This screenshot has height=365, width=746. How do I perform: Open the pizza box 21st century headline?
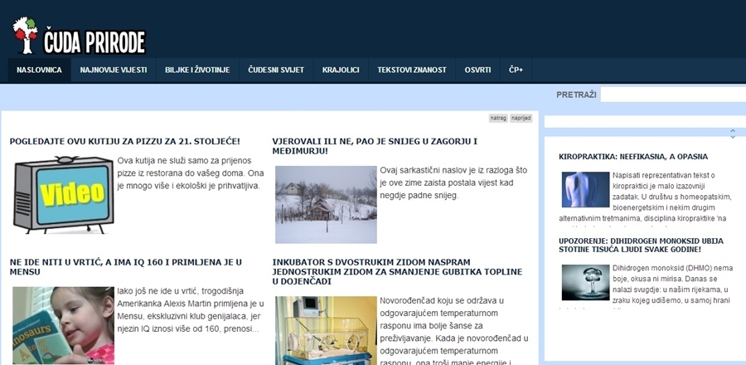click(124, 142)
